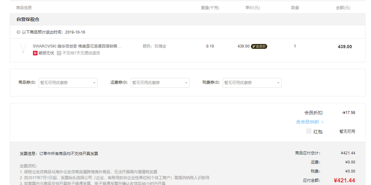Click the 运费 value ¥0.00
Screen dimensions: 371x185
(x=350, y=162)
